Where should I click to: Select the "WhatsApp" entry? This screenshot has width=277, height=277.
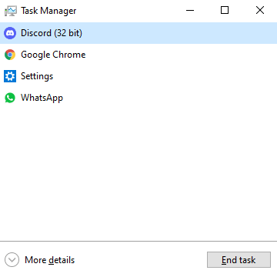[138, 98]
